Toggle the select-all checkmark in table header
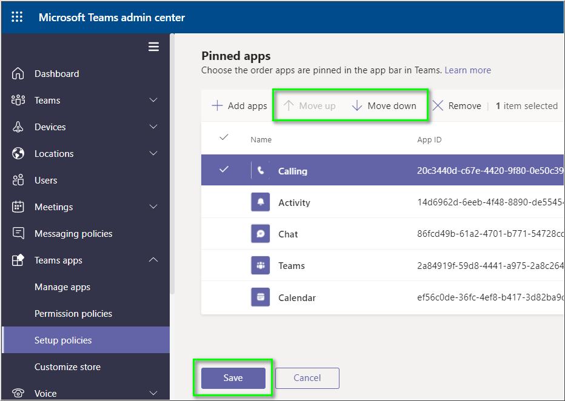The image size is (565, 401). (224, 137)
